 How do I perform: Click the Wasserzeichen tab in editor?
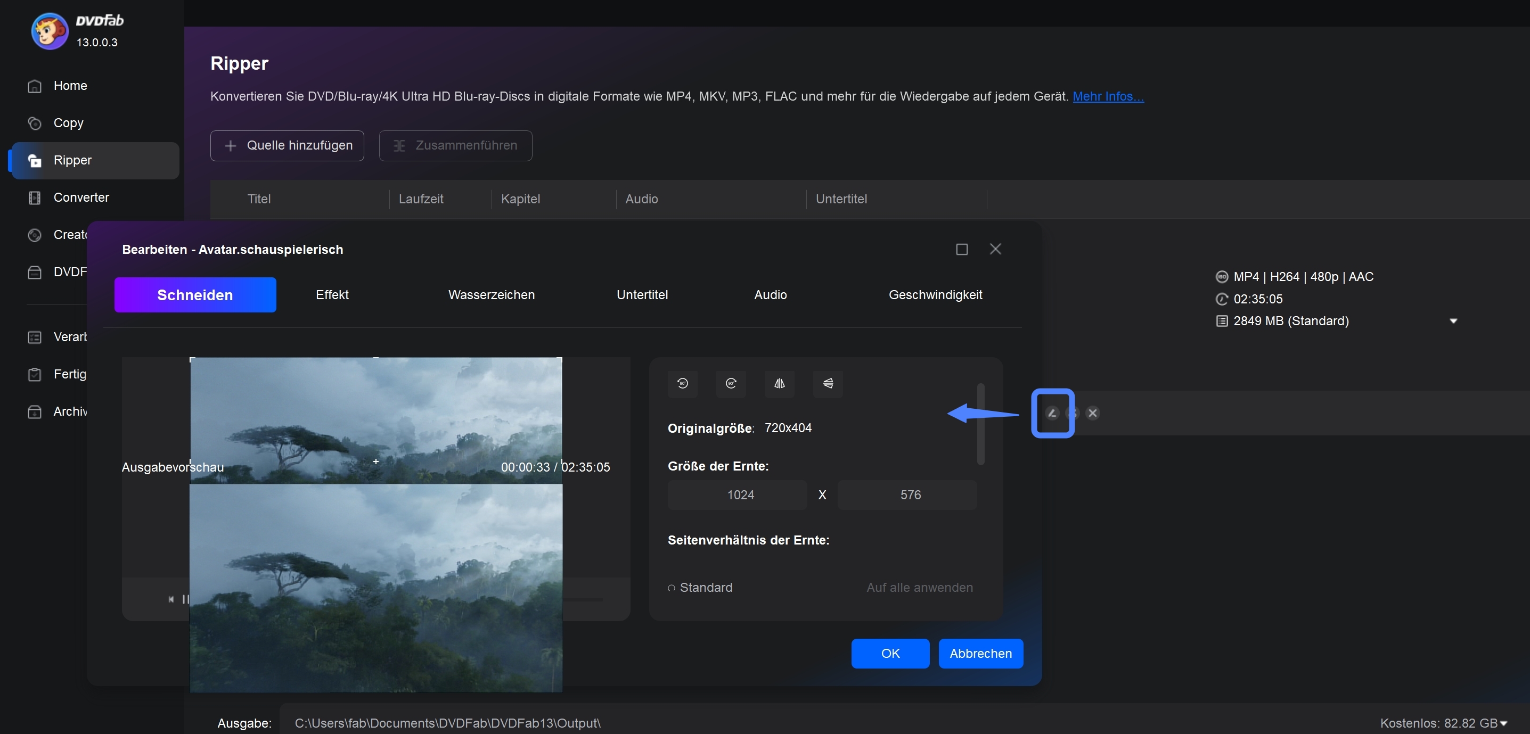[492, 294]
